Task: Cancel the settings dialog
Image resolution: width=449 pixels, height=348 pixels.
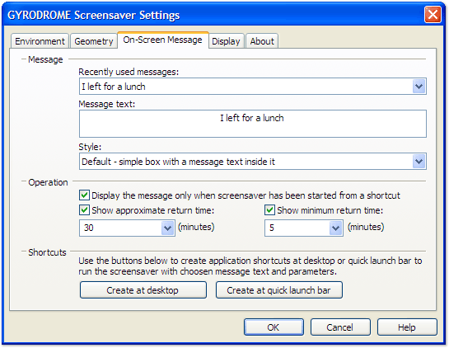Action: pyautogui.click(x=340, y=327)
